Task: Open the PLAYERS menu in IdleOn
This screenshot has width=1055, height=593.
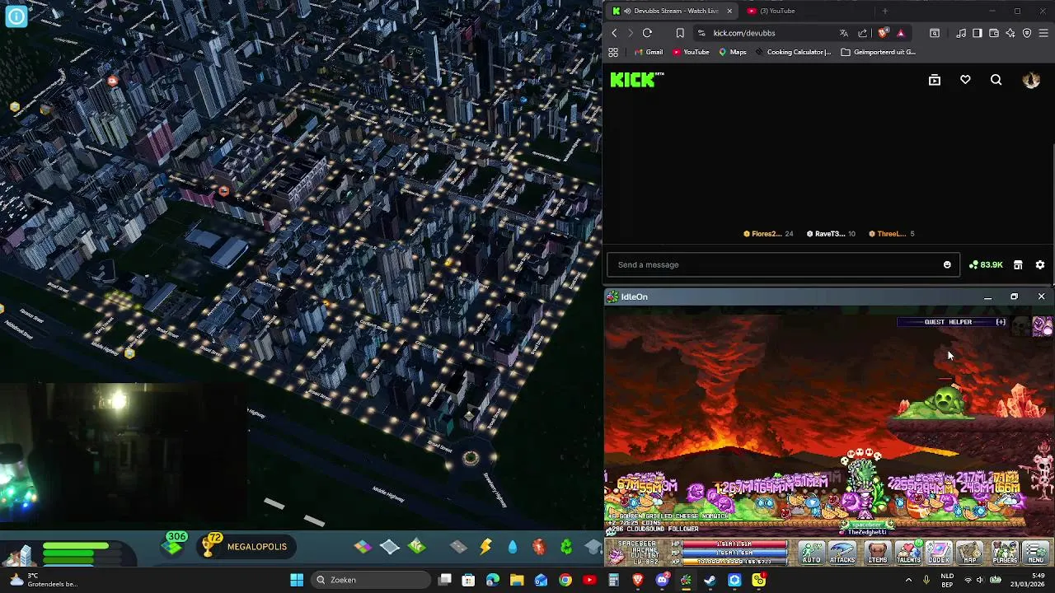Action: pyautogui.click(x=1005, y=552)
